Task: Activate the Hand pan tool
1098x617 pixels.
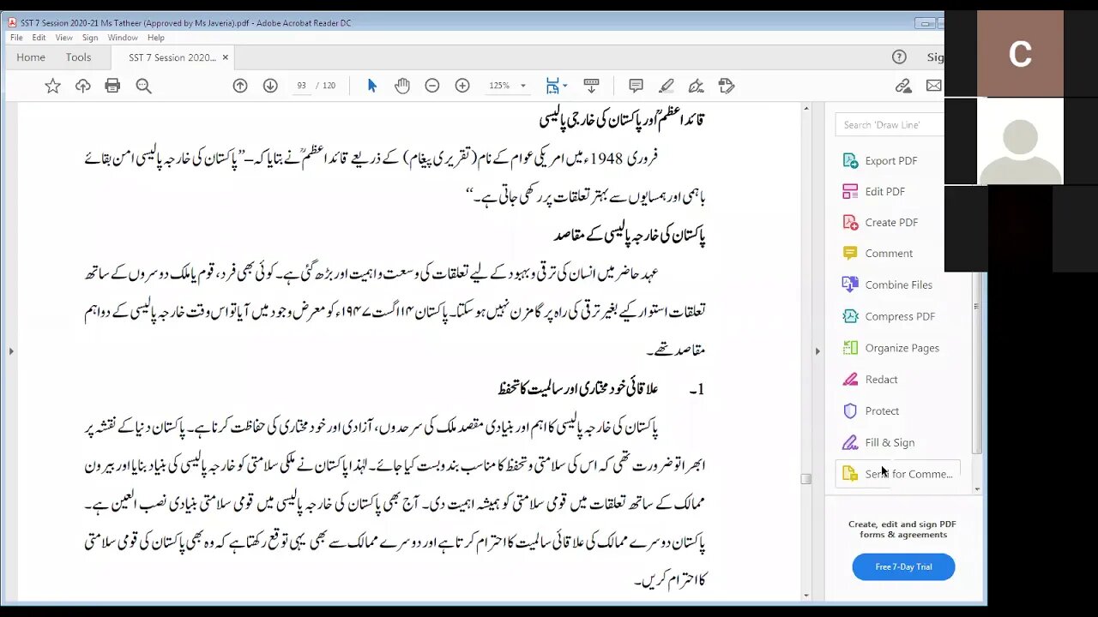Action: [402, 86]
